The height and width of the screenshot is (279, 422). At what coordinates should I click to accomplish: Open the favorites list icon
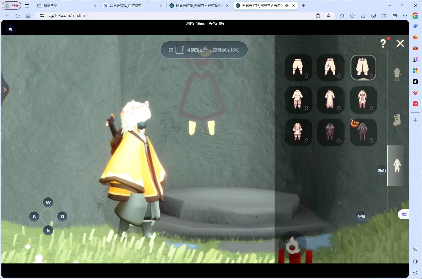pyautogui.click(x=342, y=16)
